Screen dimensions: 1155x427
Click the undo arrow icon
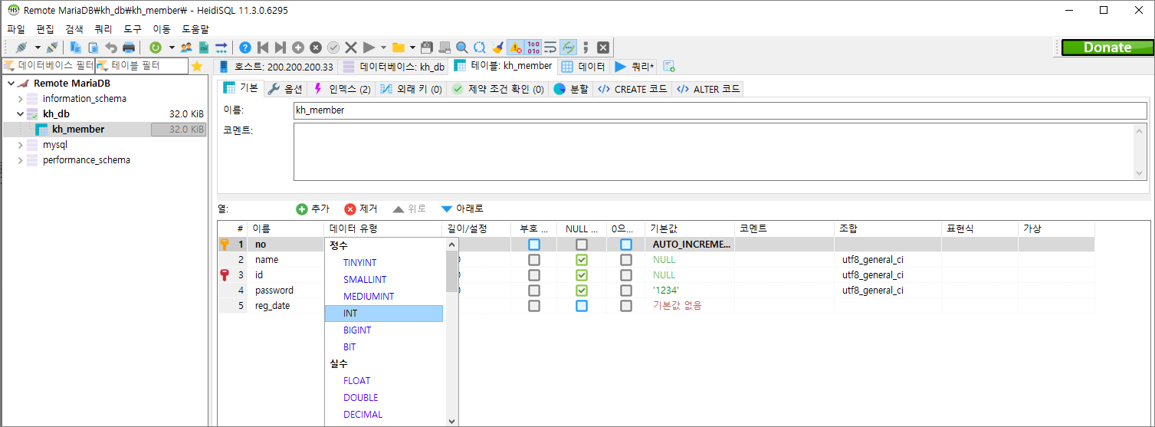coord(111,47)
